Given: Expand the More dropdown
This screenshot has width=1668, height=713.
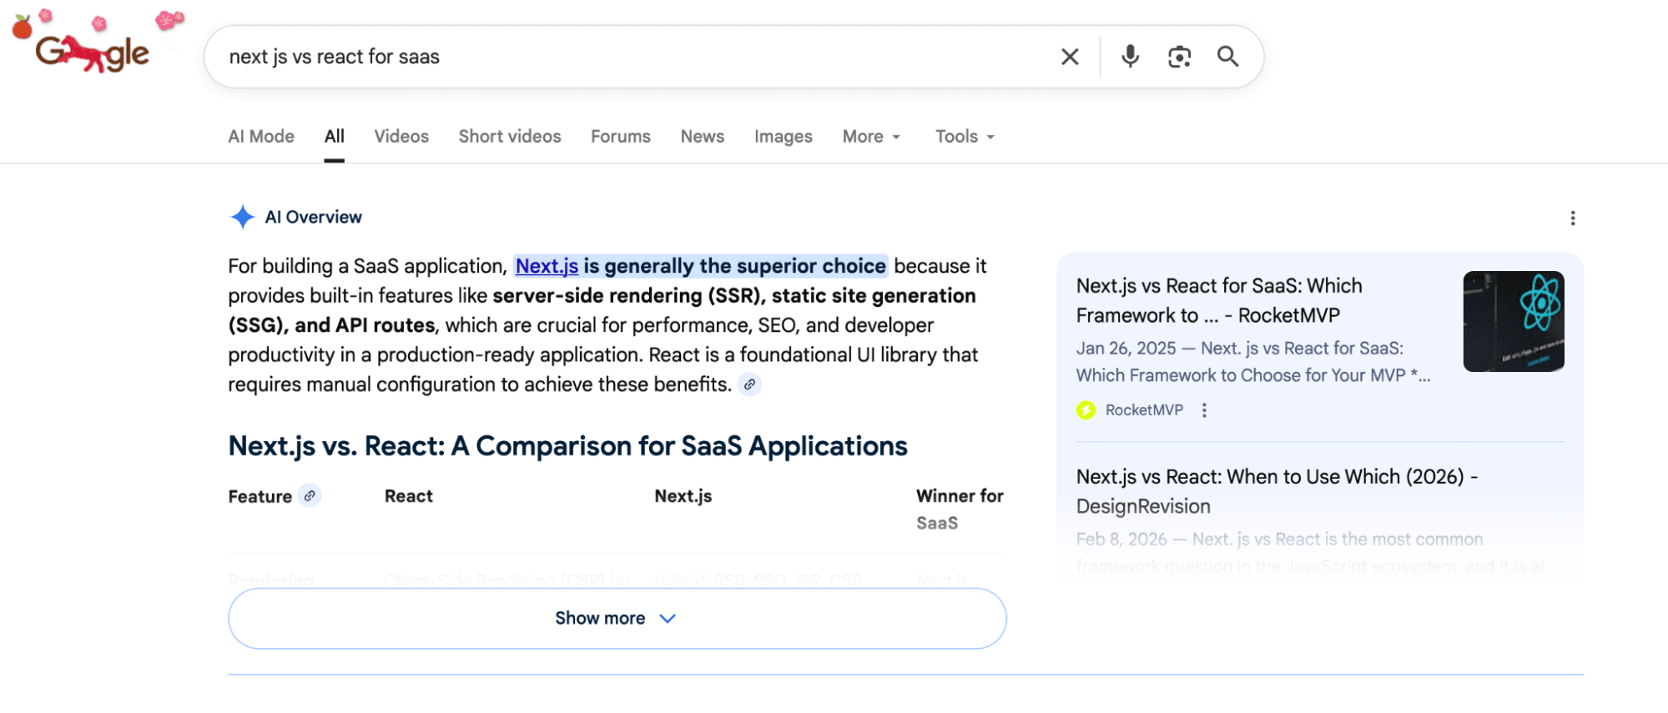Looking at the screenshot, I should (x=872, y=136).
